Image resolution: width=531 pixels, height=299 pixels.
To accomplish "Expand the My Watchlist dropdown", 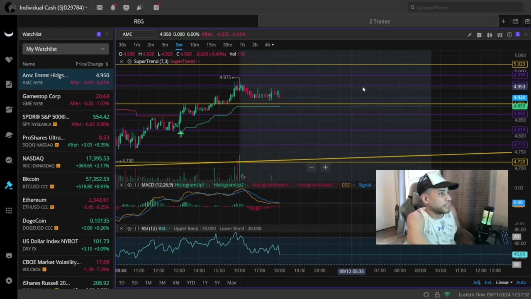I will (66, 49).
